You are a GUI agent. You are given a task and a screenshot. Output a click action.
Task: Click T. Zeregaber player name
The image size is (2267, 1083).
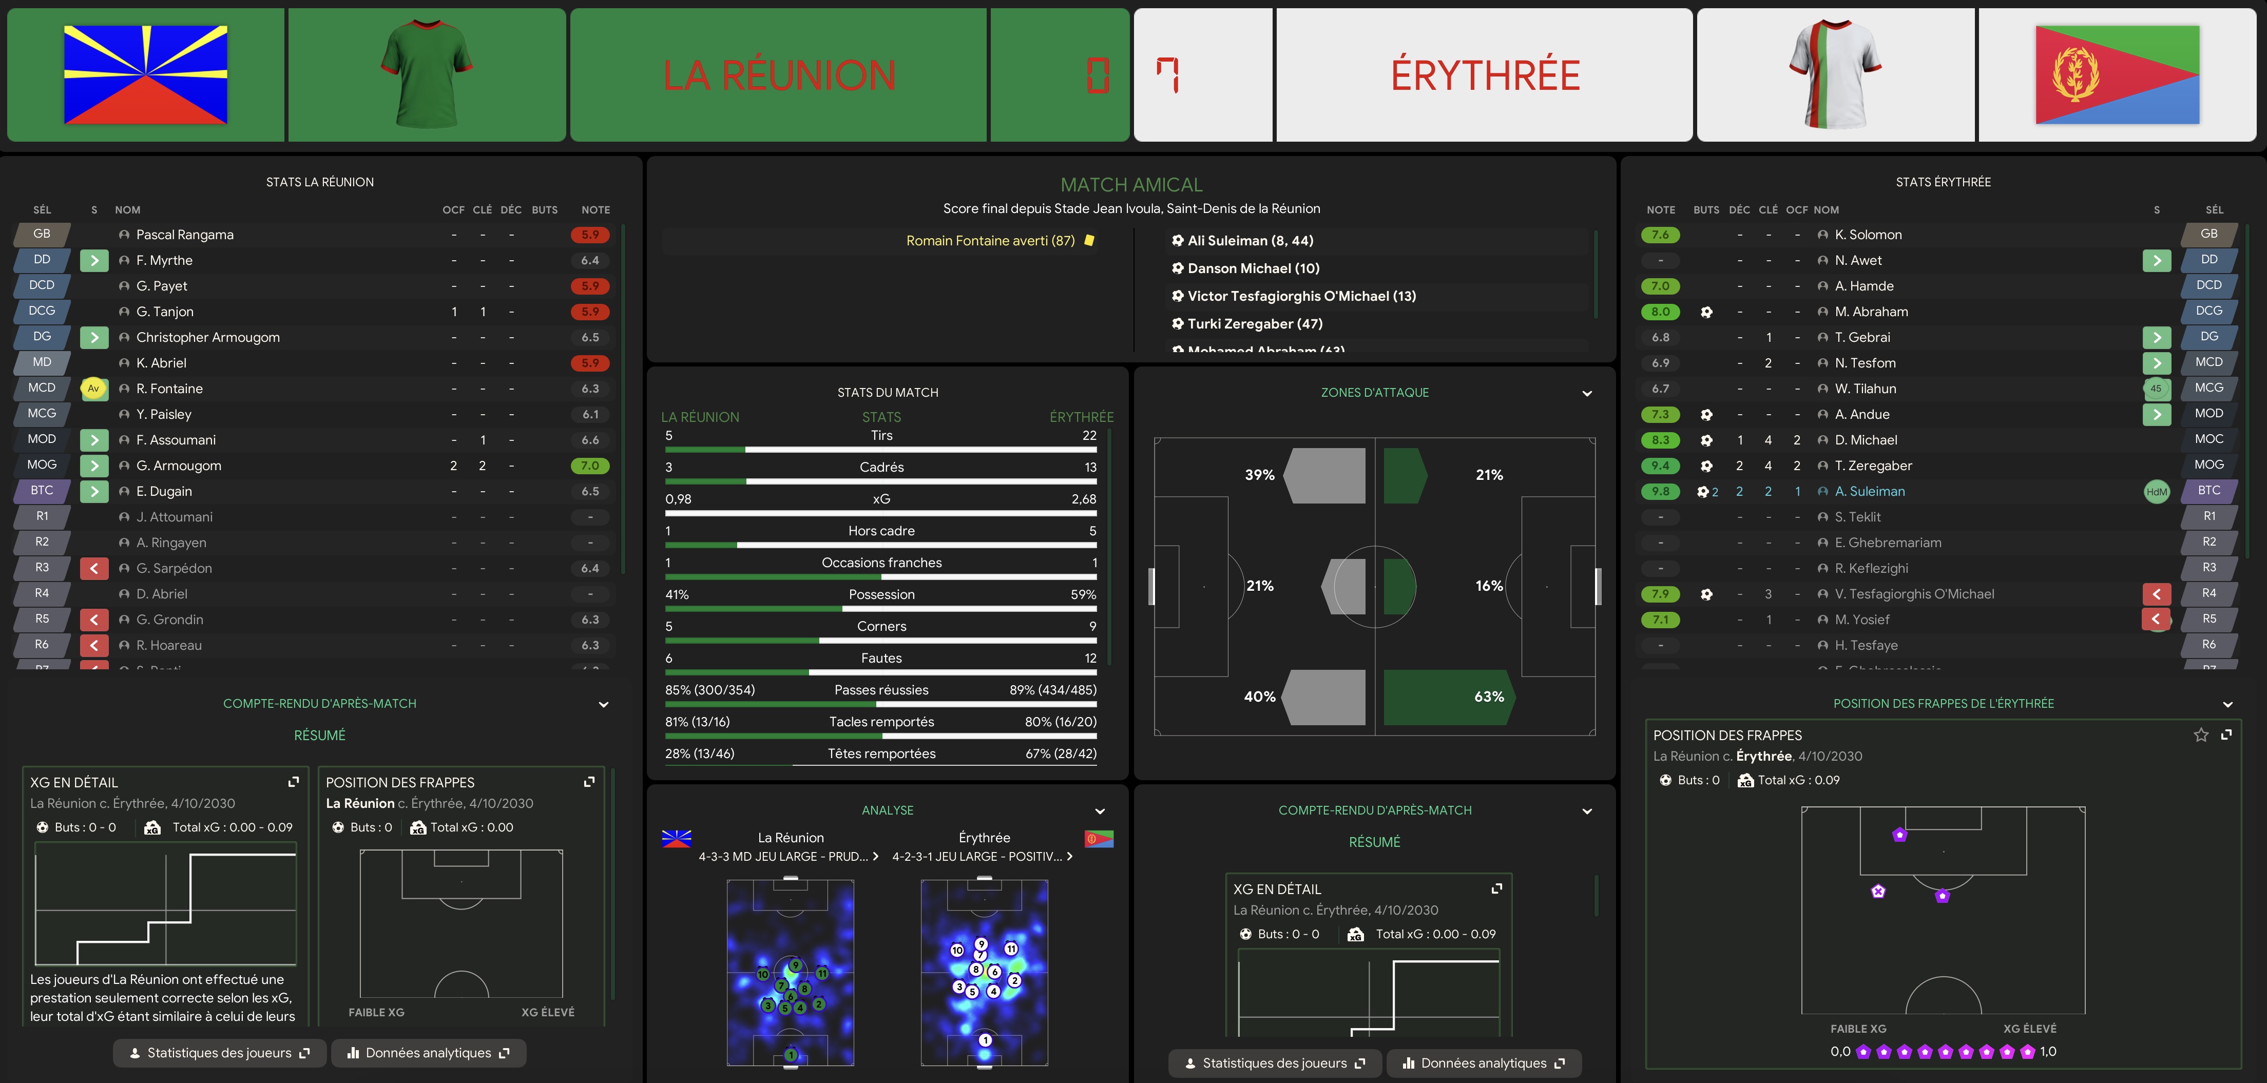(1873, 466)
